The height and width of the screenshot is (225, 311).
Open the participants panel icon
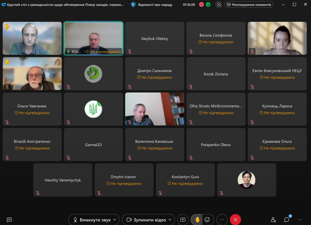point(273,220)
